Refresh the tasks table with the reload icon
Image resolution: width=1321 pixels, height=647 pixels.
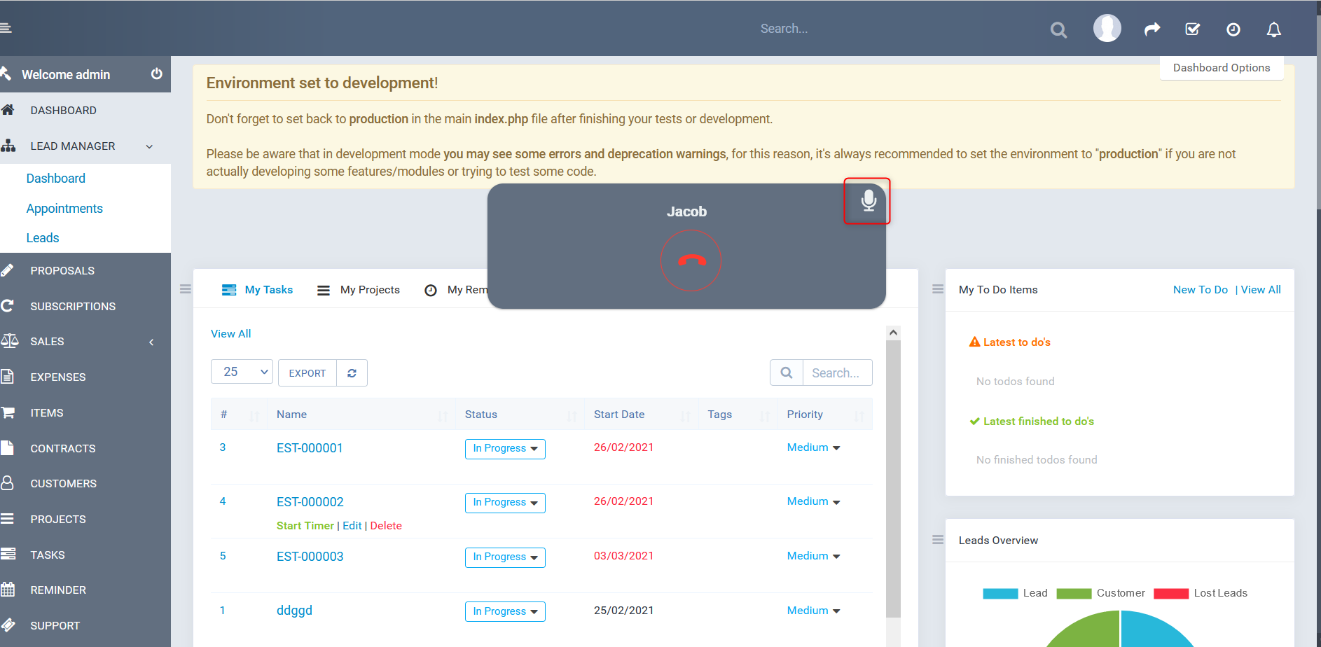coord(352,373)
